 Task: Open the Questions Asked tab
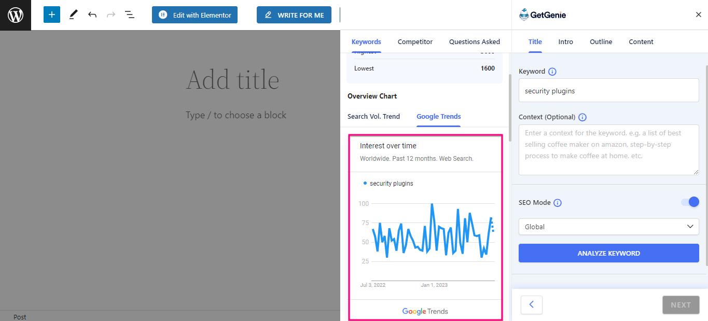(x=475, y=42)
